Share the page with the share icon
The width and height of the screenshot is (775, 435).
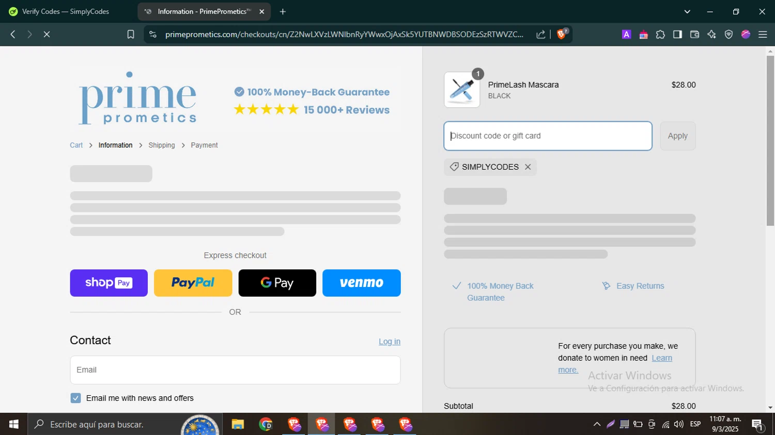point(541,34)
